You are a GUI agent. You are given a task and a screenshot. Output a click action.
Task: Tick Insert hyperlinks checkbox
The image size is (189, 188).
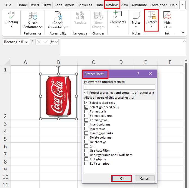86,133
